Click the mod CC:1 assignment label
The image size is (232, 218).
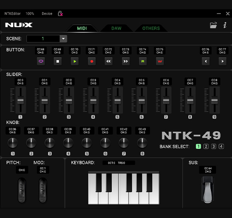tap(43, 170)
